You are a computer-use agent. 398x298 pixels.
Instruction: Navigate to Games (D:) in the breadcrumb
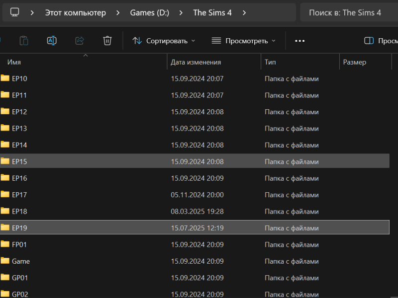[x=150, y=13]
